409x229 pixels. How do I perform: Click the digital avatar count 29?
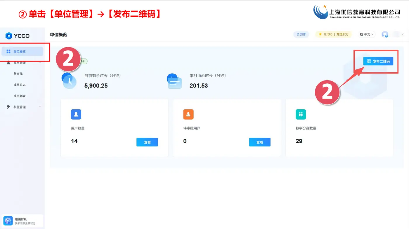299,141
